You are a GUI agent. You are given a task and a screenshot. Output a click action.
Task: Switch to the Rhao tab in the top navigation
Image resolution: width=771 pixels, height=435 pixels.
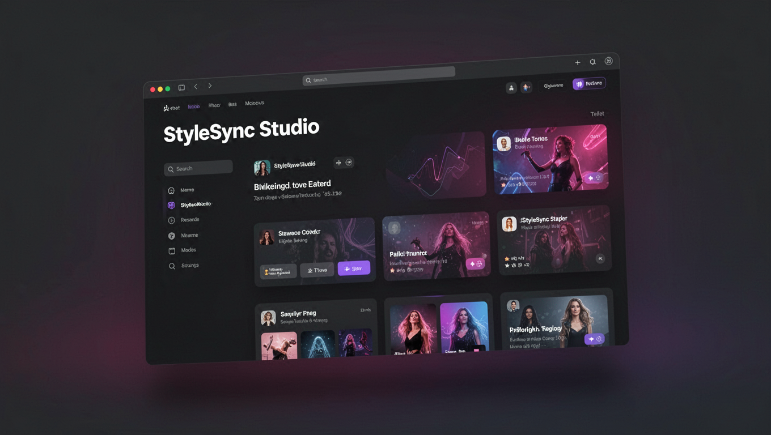click(214, 105)
